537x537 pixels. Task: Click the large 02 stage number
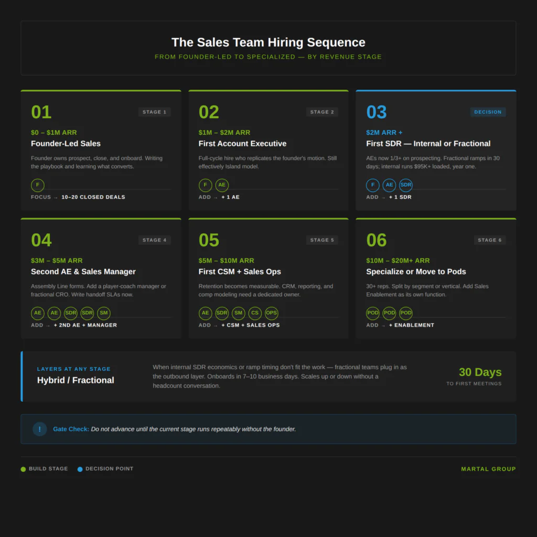pos(209,112)
